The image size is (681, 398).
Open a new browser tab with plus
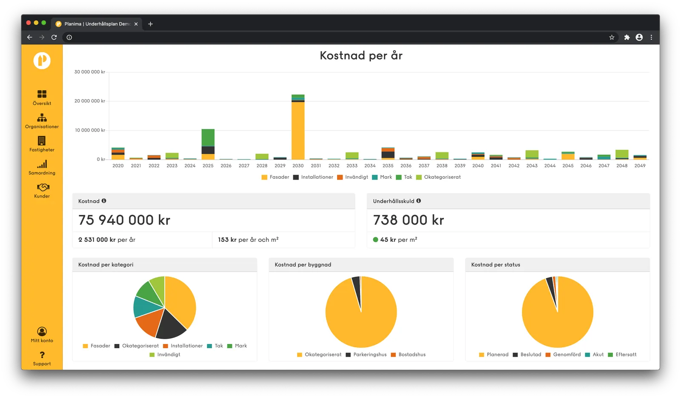150,24
